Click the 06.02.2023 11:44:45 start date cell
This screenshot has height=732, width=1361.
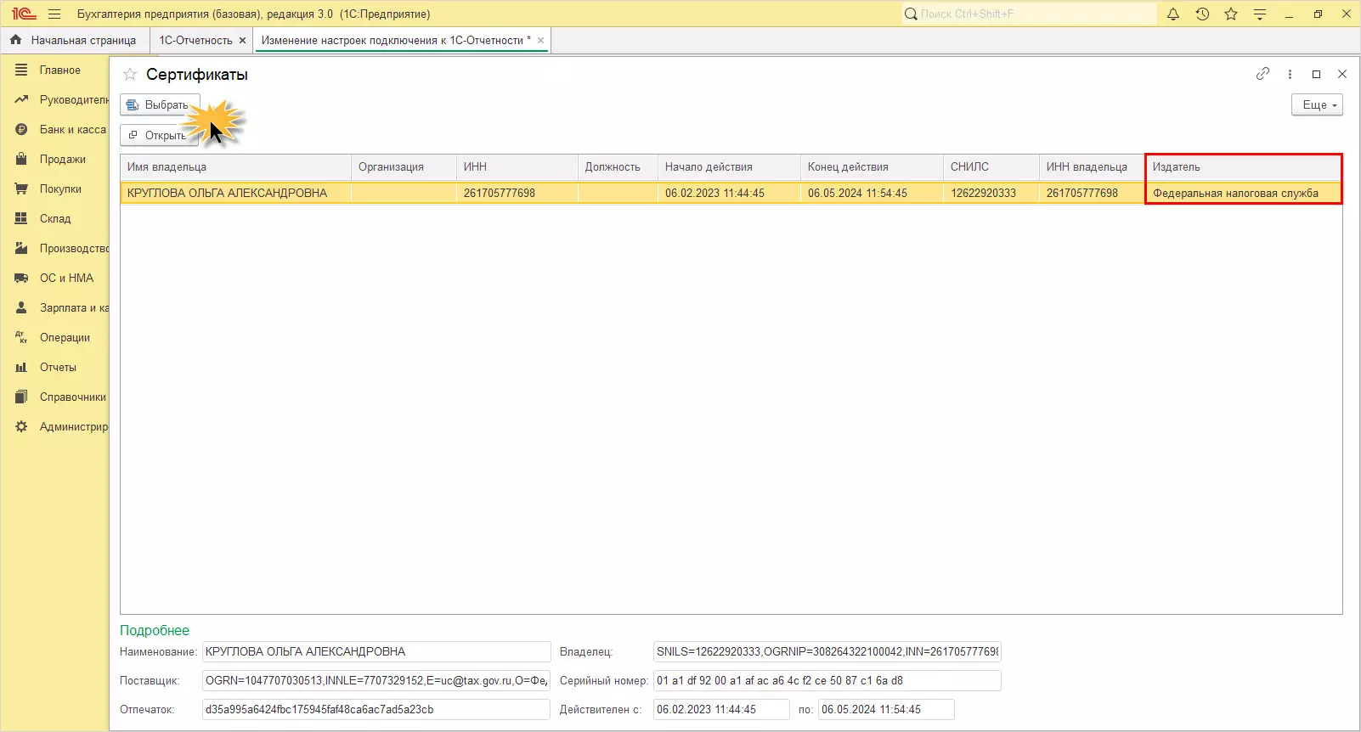tap(729, 193)
